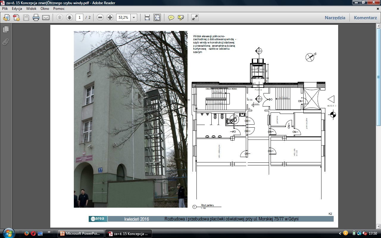
Task: Select the Highlight text tool
Action: point(181,18)
